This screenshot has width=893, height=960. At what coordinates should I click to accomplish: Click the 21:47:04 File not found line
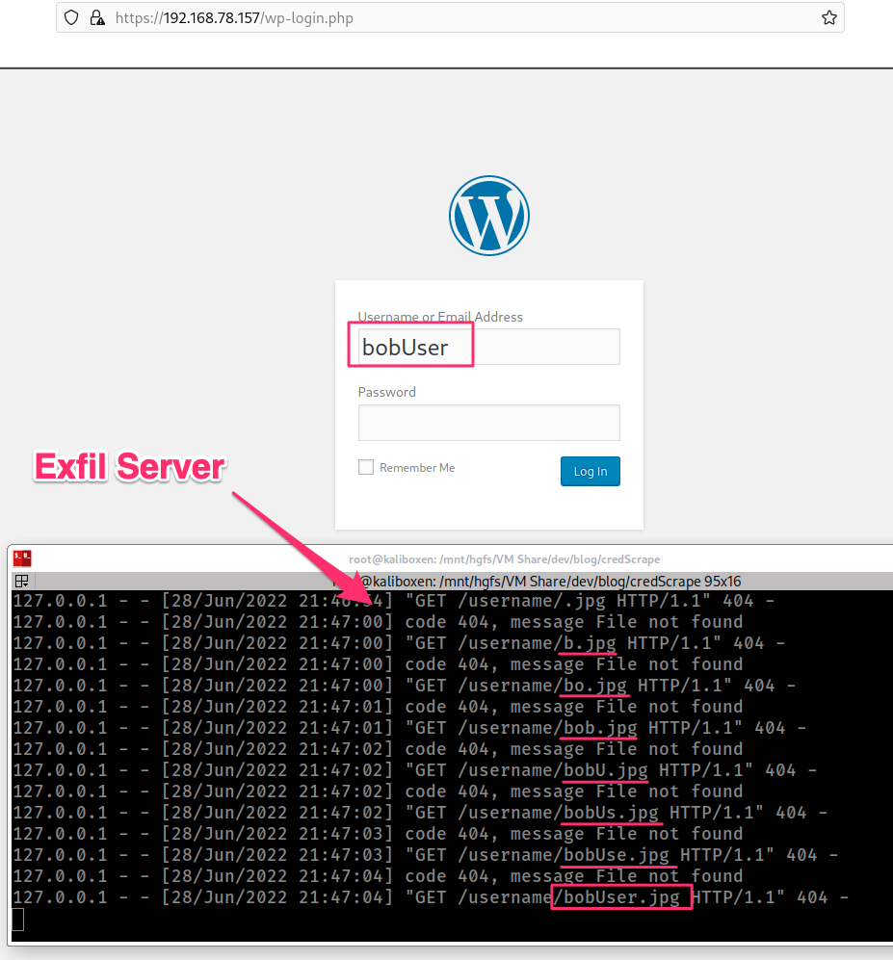pyautogui.click(x=378, y=875)
